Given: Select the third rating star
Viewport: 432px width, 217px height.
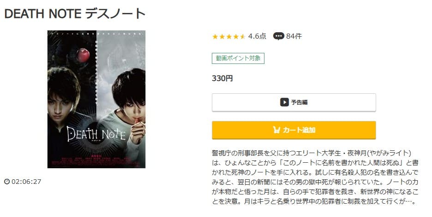Looking at the screenshot, I should [229, 36].
